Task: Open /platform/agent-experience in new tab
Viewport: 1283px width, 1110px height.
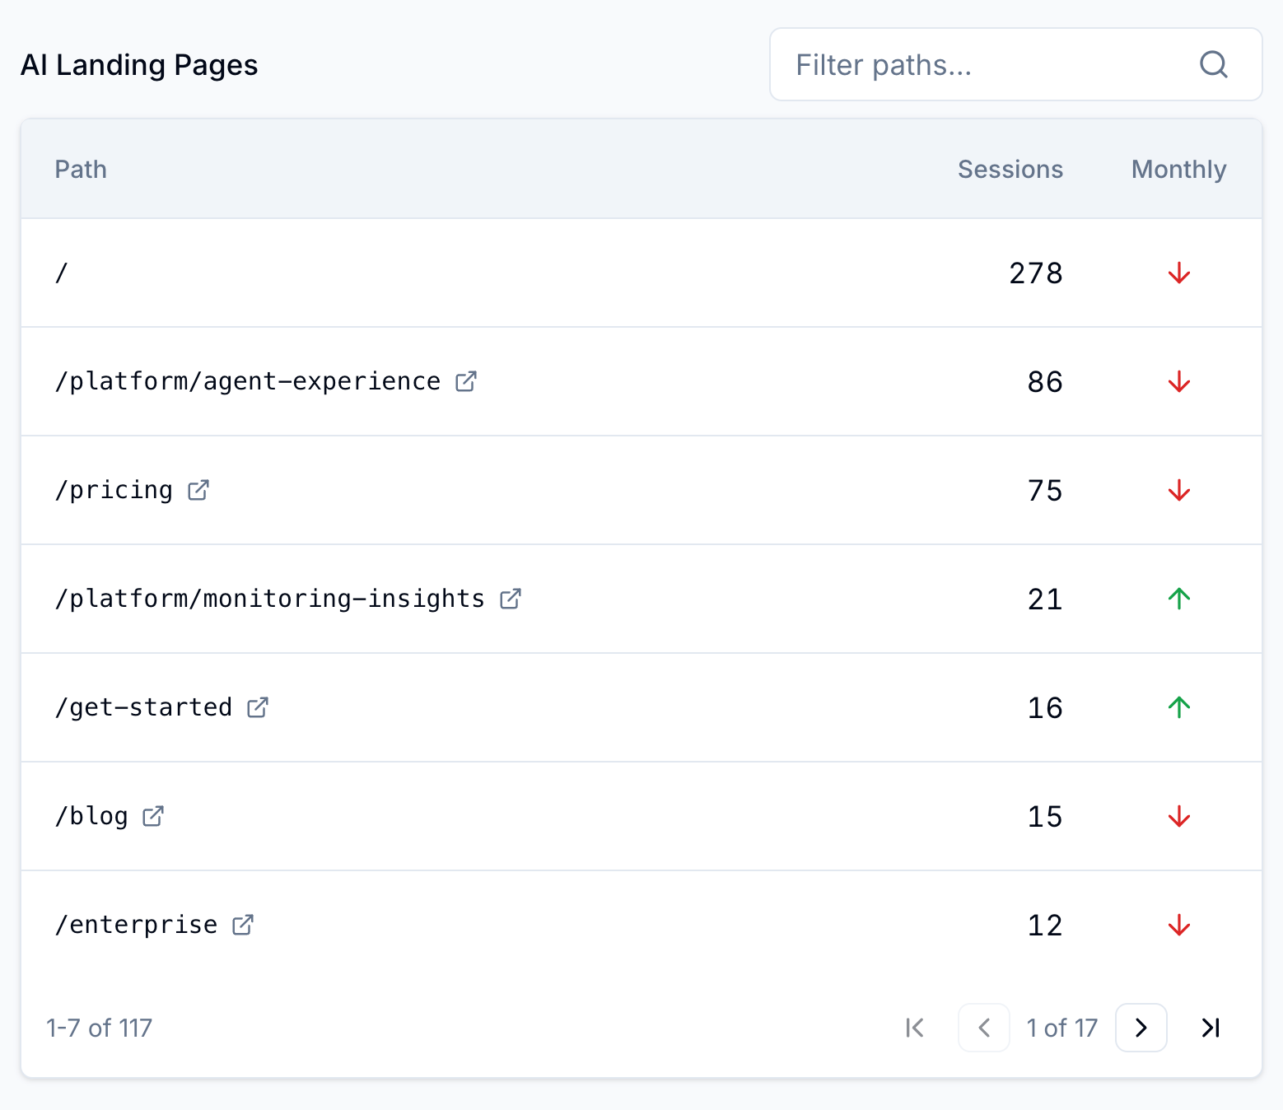Action: point(466,381)
